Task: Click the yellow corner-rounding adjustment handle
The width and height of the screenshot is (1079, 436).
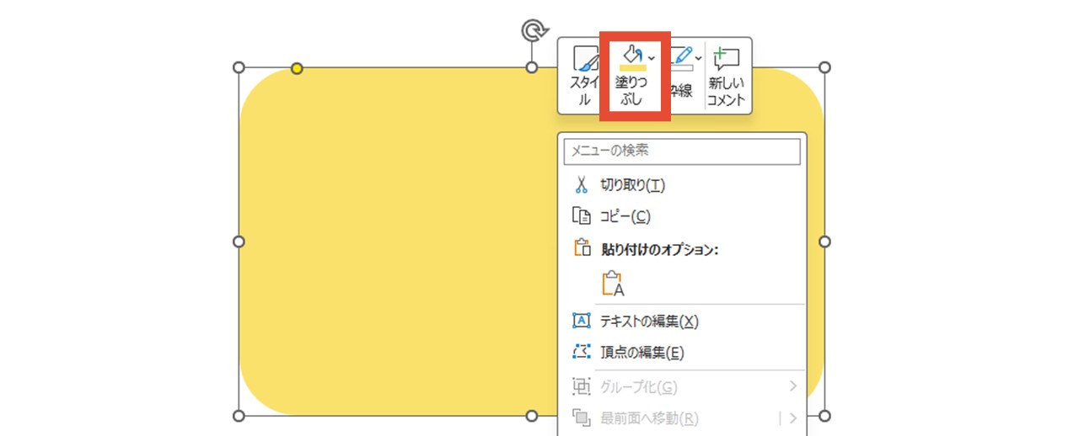Action: 297,68
